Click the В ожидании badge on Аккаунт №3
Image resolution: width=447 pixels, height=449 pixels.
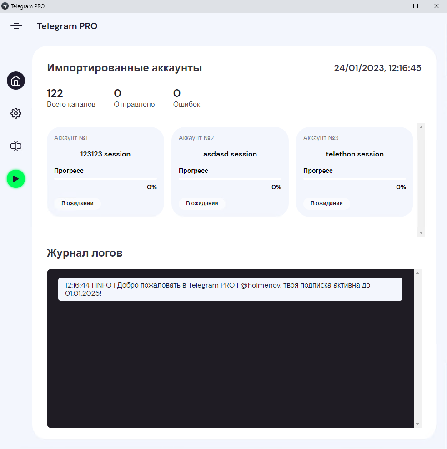click(x=326, y=203)
